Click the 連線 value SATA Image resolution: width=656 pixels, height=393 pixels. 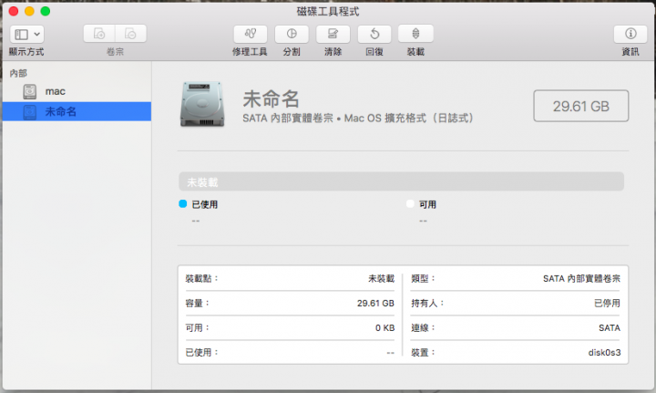click(x=610, y=327)
